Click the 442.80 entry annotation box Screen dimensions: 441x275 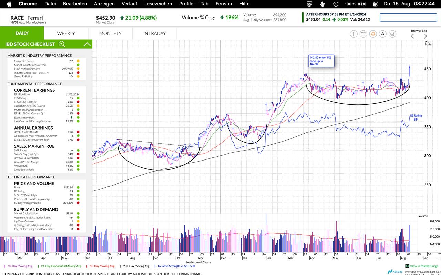pyautogui.click(x=322, y=61)
